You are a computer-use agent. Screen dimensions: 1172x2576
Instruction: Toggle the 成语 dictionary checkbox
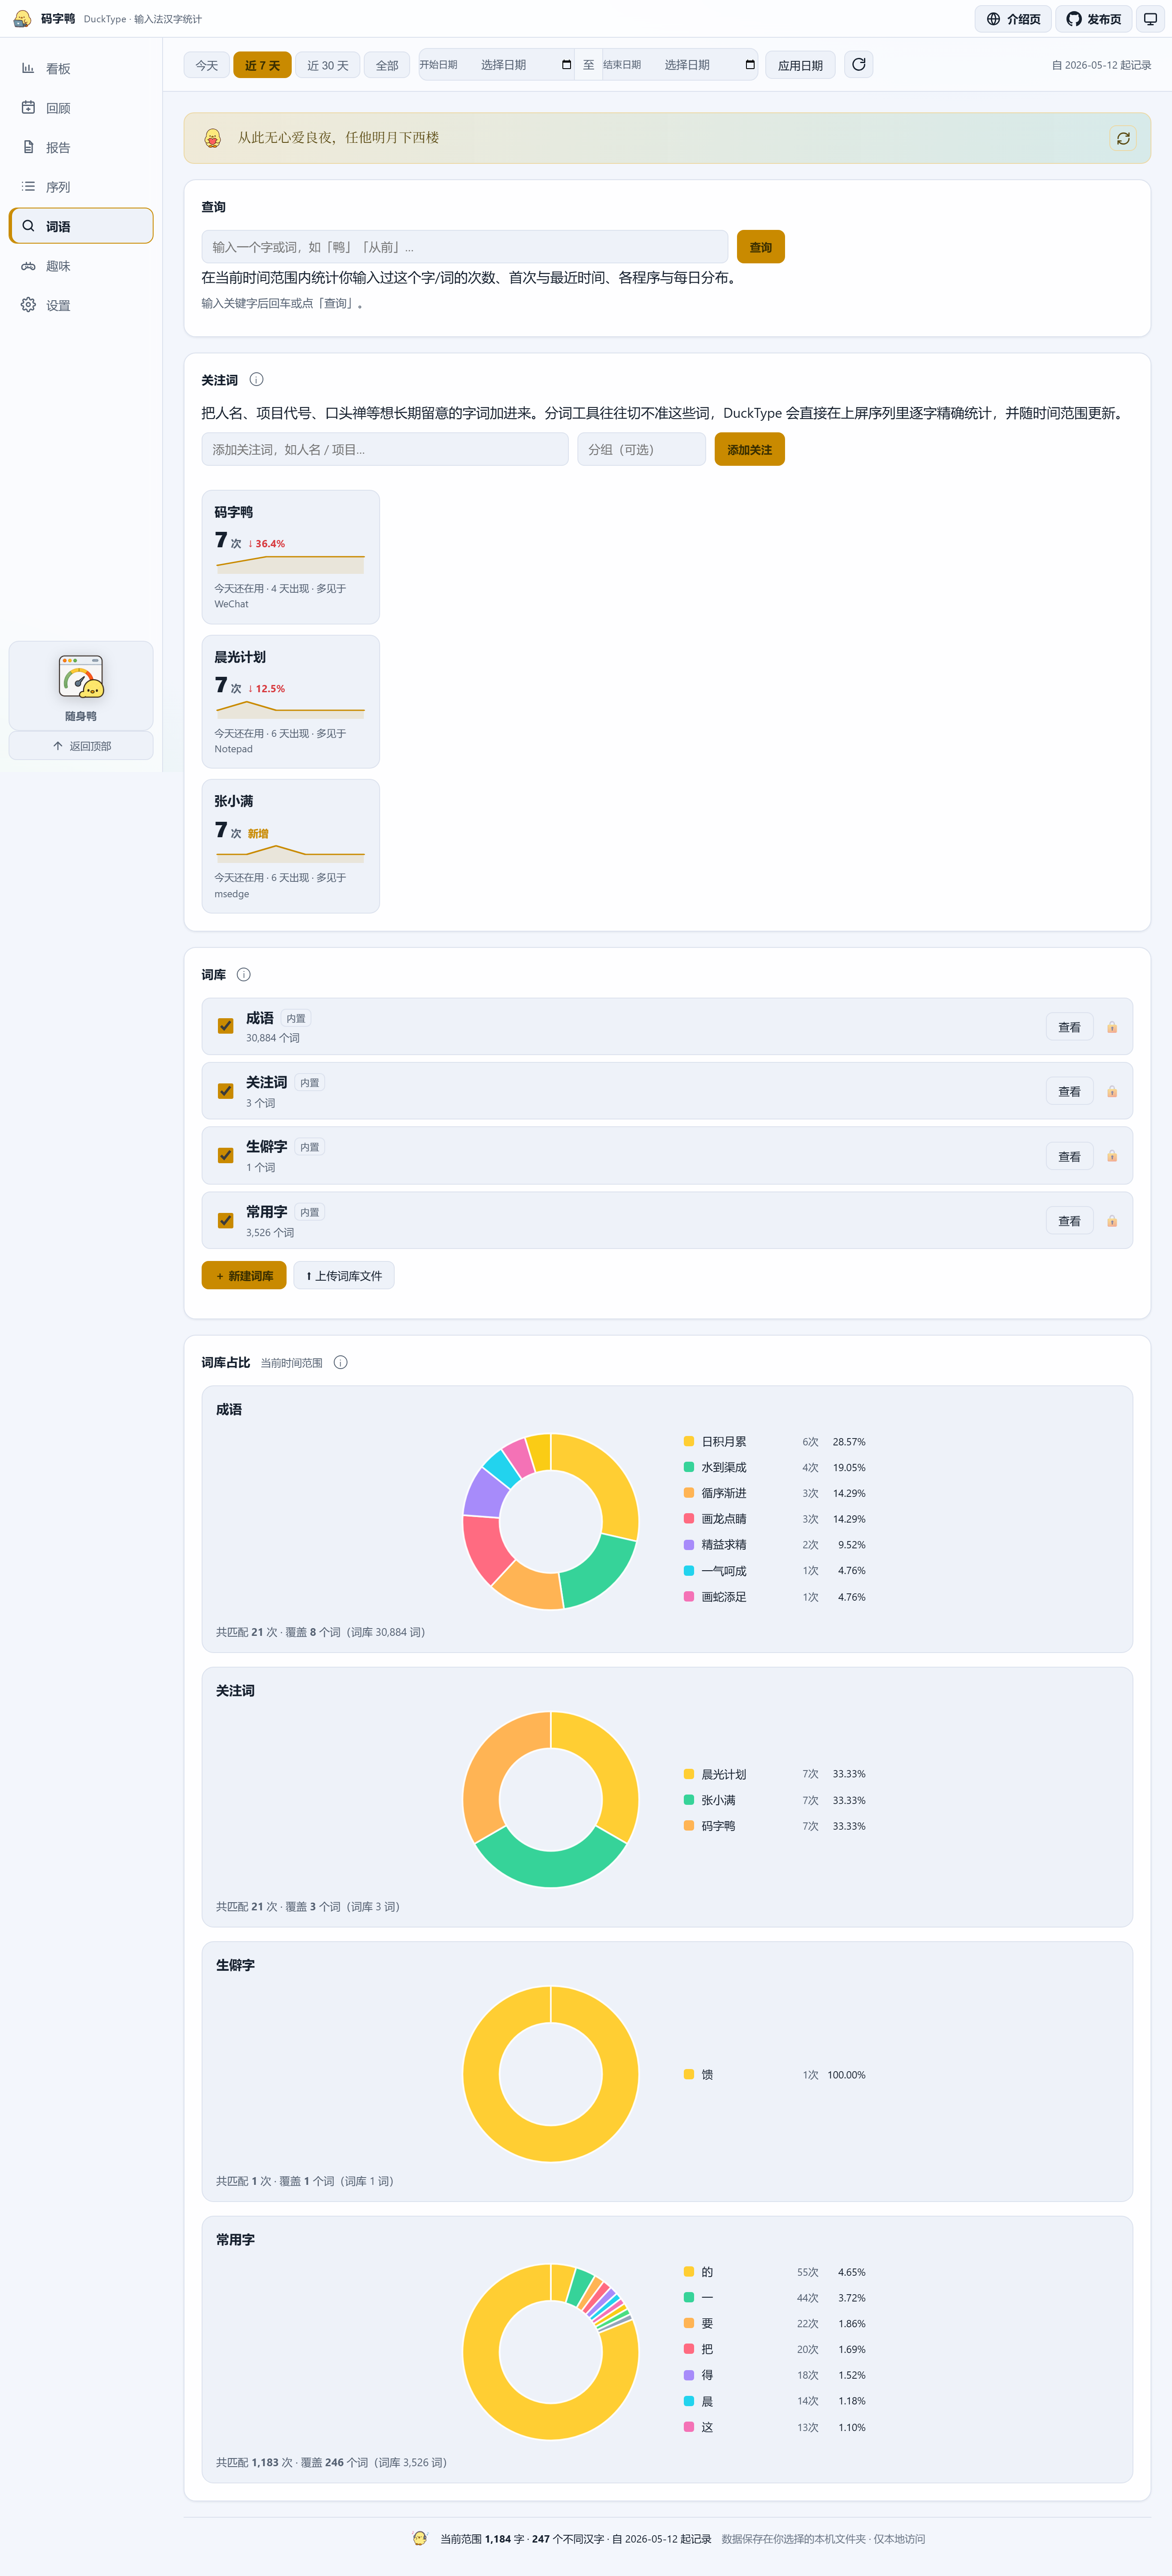[x=226, y=1026]
